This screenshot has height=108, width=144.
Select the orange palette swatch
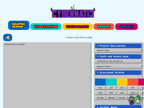pyautogui.click(x=133, y=82)
